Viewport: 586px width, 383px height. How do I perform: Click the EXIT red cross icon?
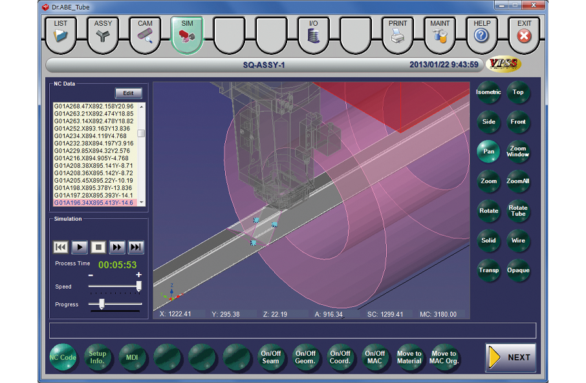point(524,34)
